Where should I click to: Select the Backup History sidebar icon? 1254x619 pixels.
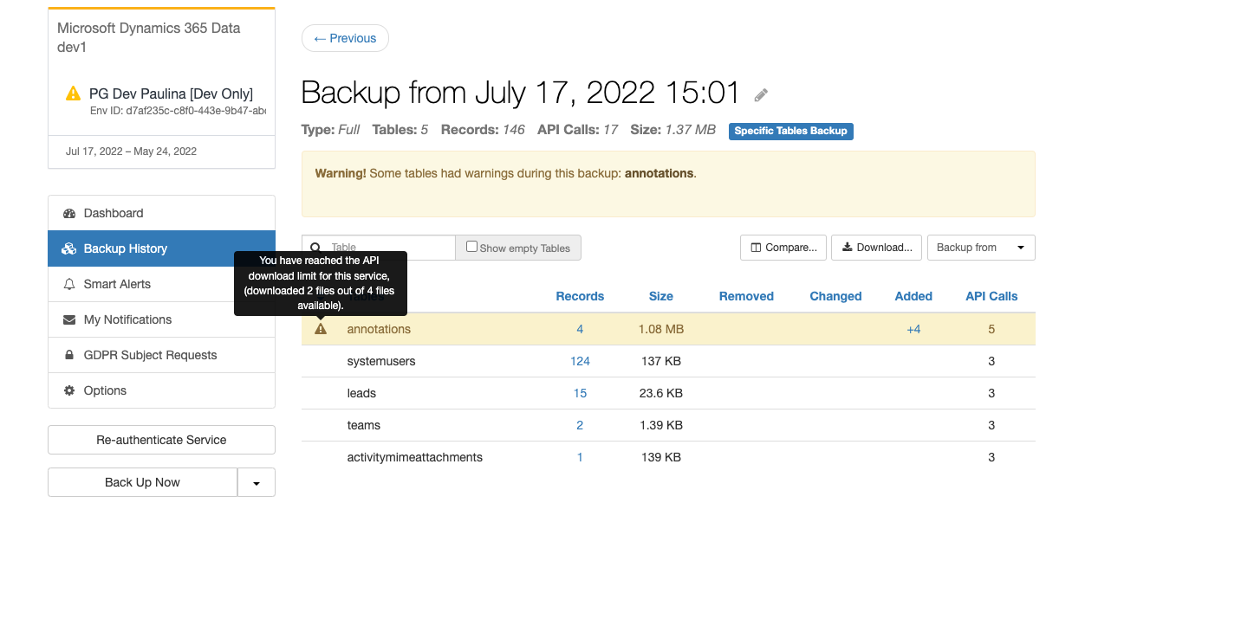[68, 248]
